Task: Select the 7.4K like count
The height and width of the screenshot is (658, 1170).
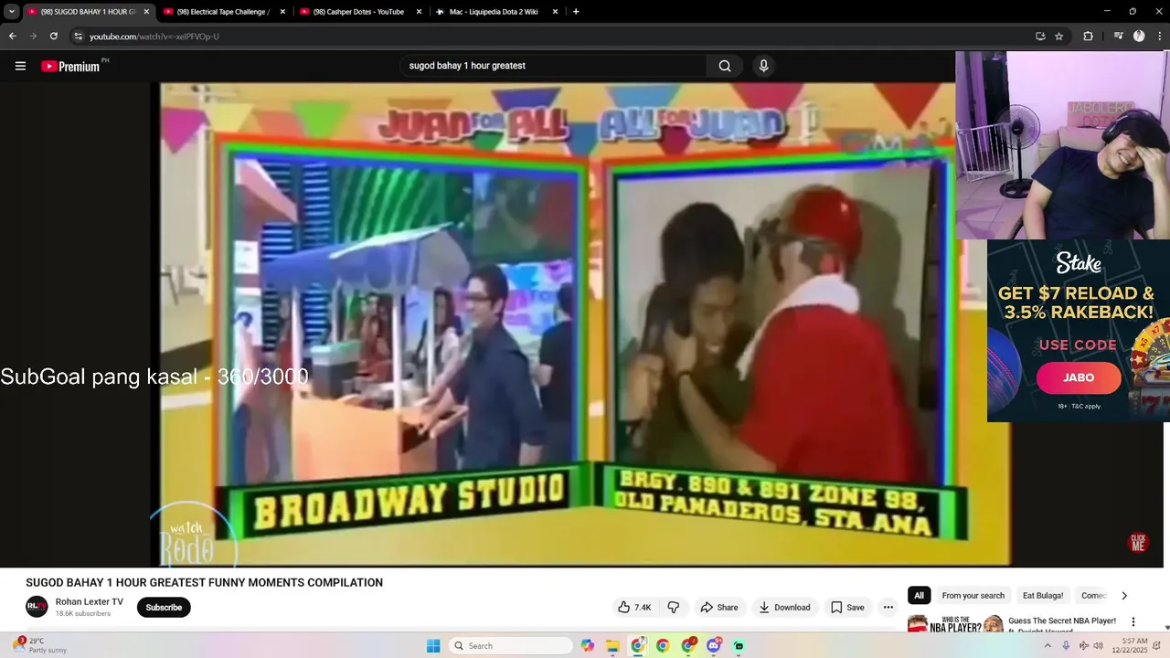Action: click(x=643, y=608)
